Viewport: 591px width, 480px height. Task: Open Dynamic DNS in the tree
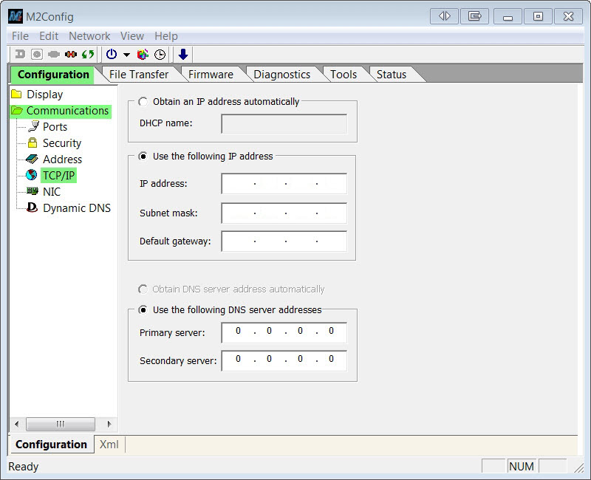76,208
